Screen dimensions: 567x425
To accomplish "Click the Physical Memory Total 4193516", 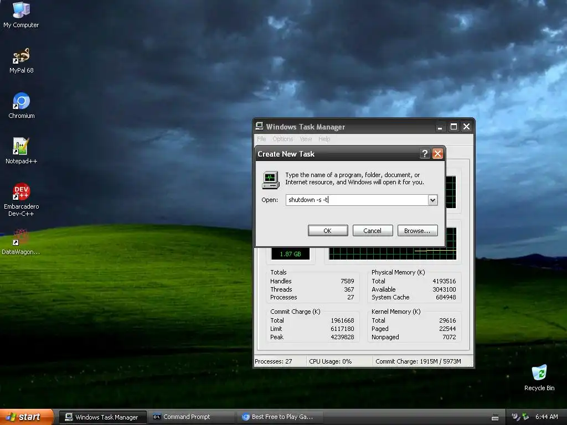I will pyautogui.click(x=444, y=281).
